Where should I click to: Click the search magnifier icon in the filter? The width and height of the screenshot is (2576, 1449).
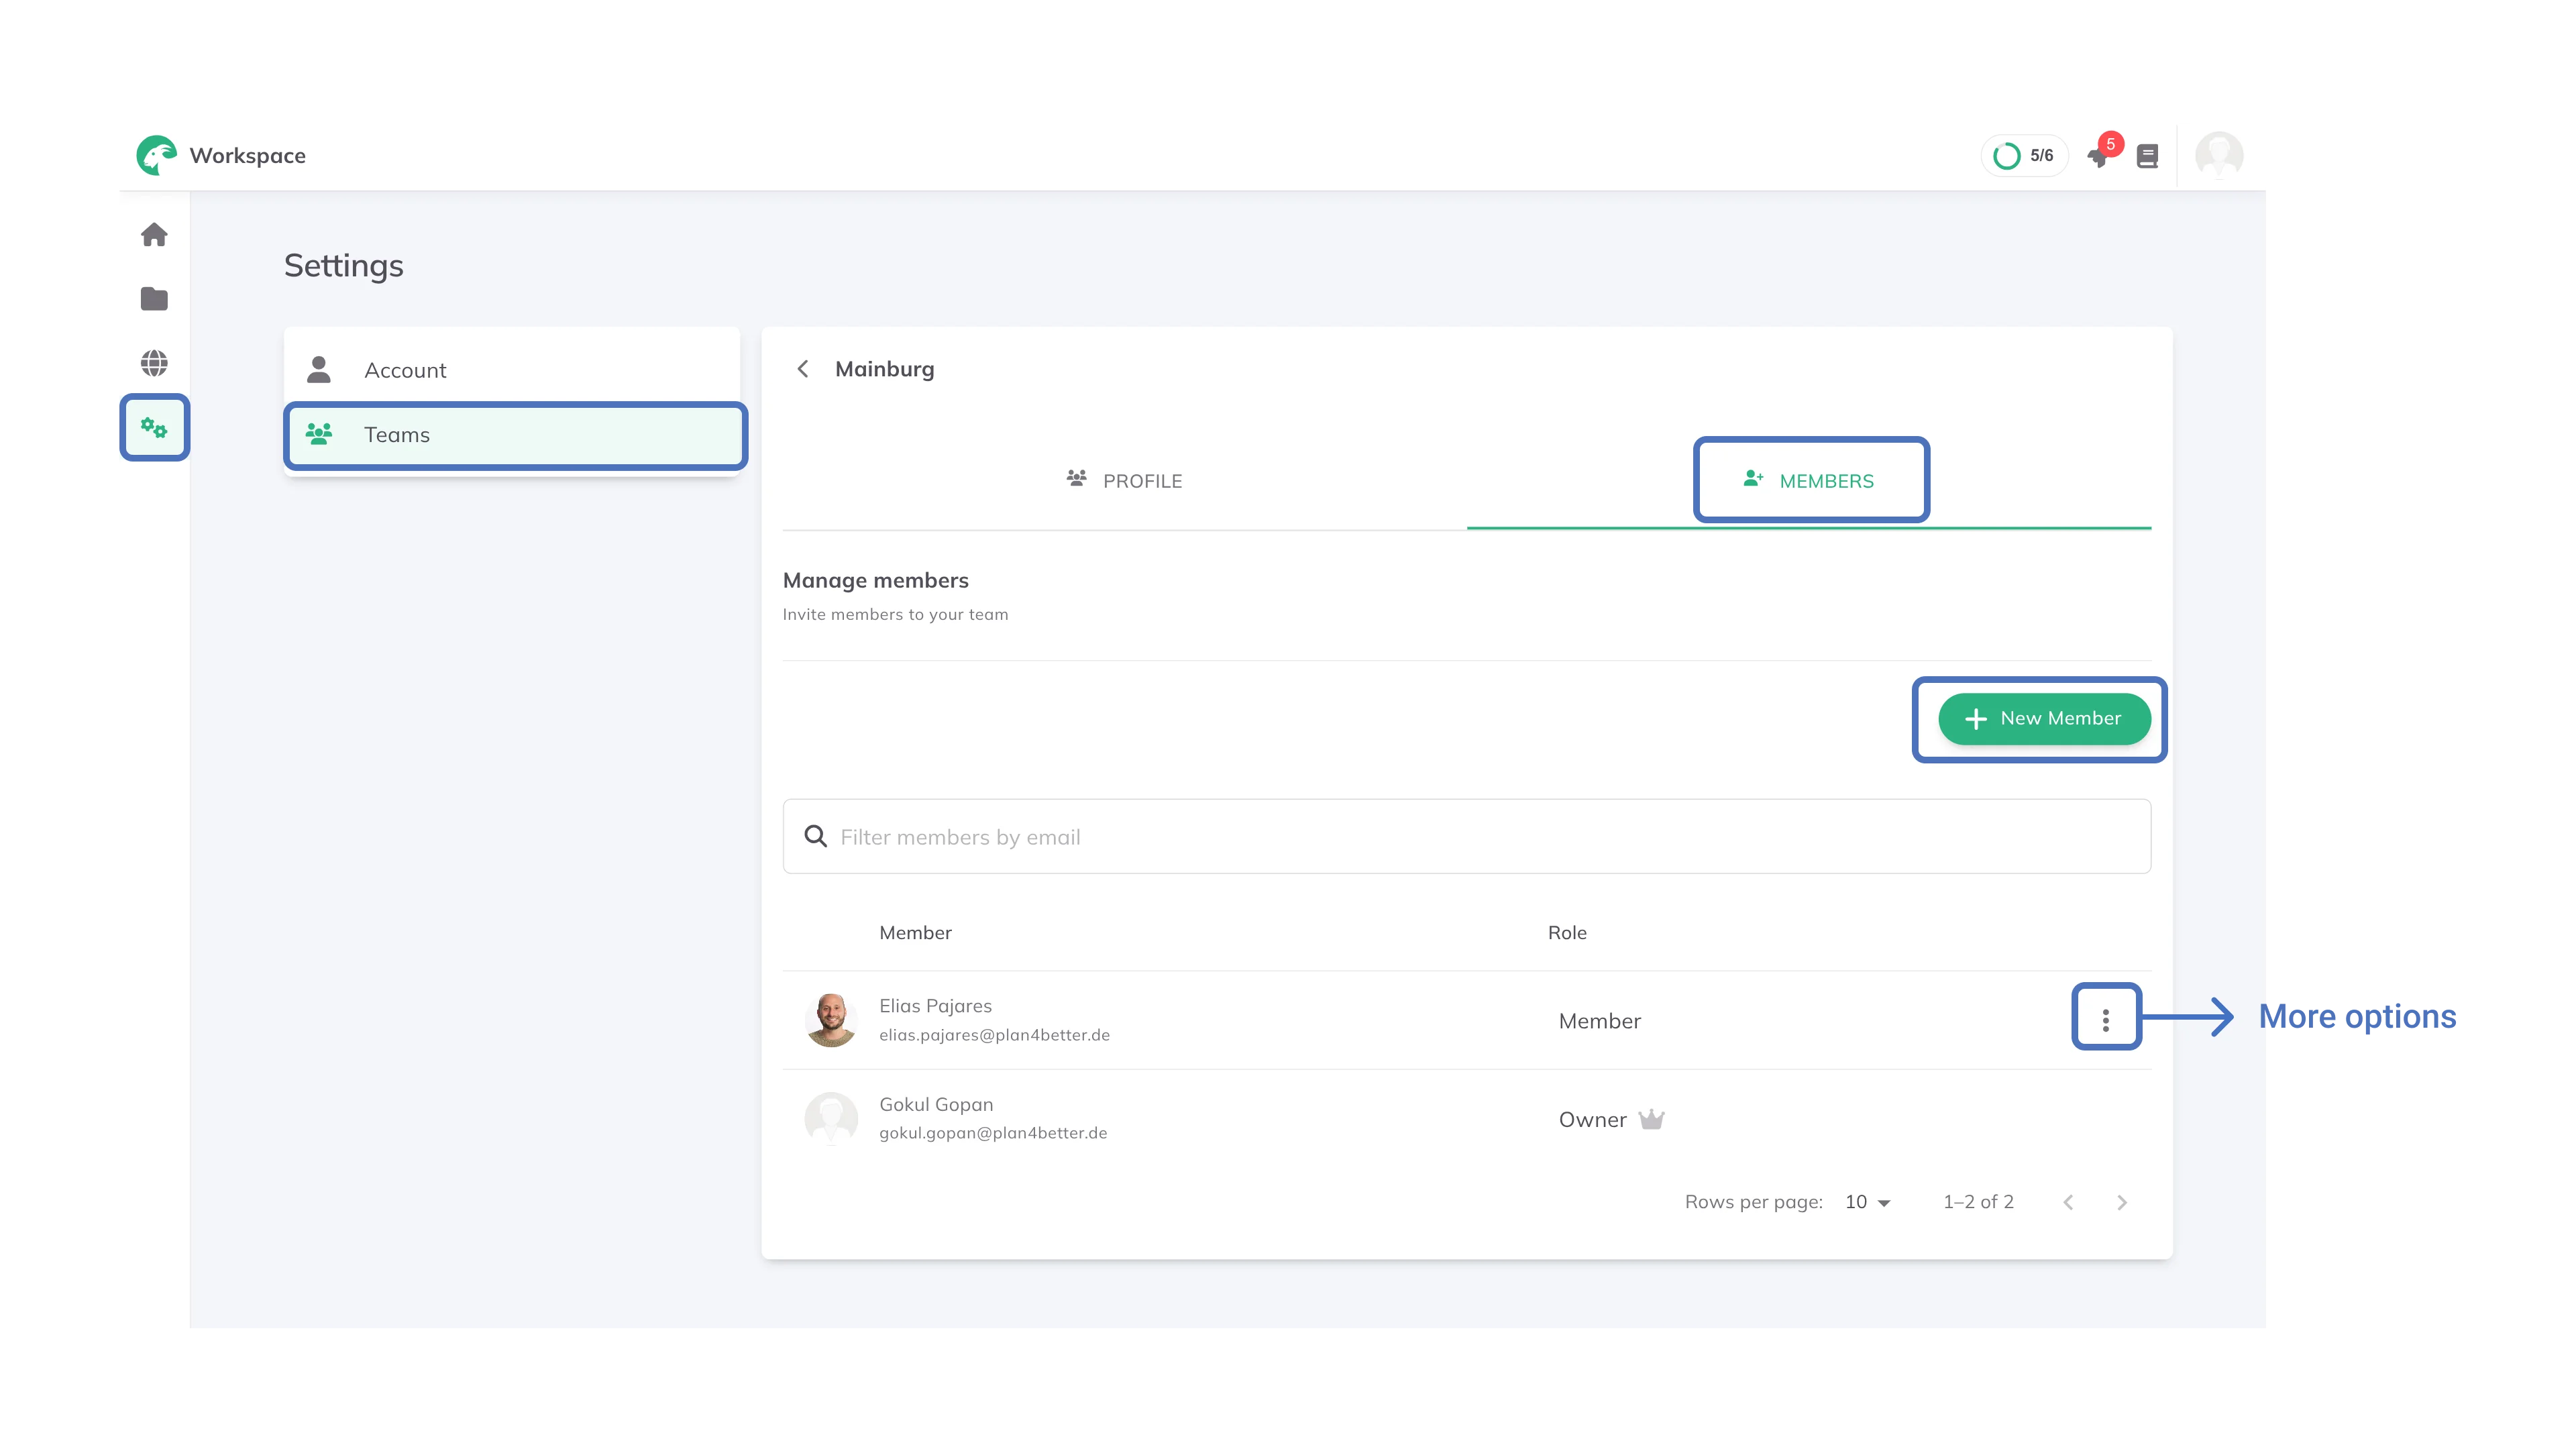coord(816,836)
